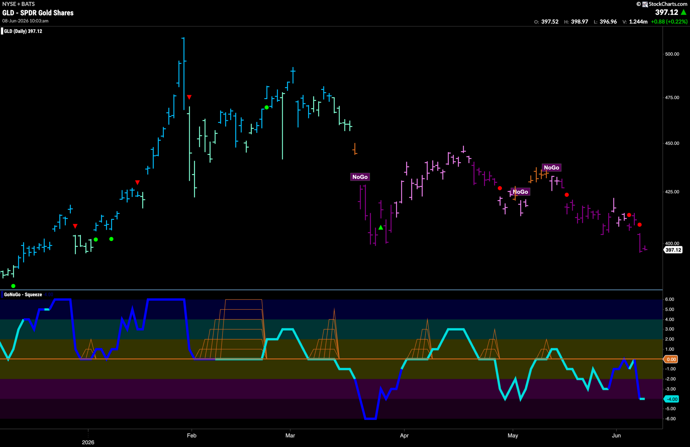
Task: Click the 425.00 price axis label
Action: coord(672,192)
